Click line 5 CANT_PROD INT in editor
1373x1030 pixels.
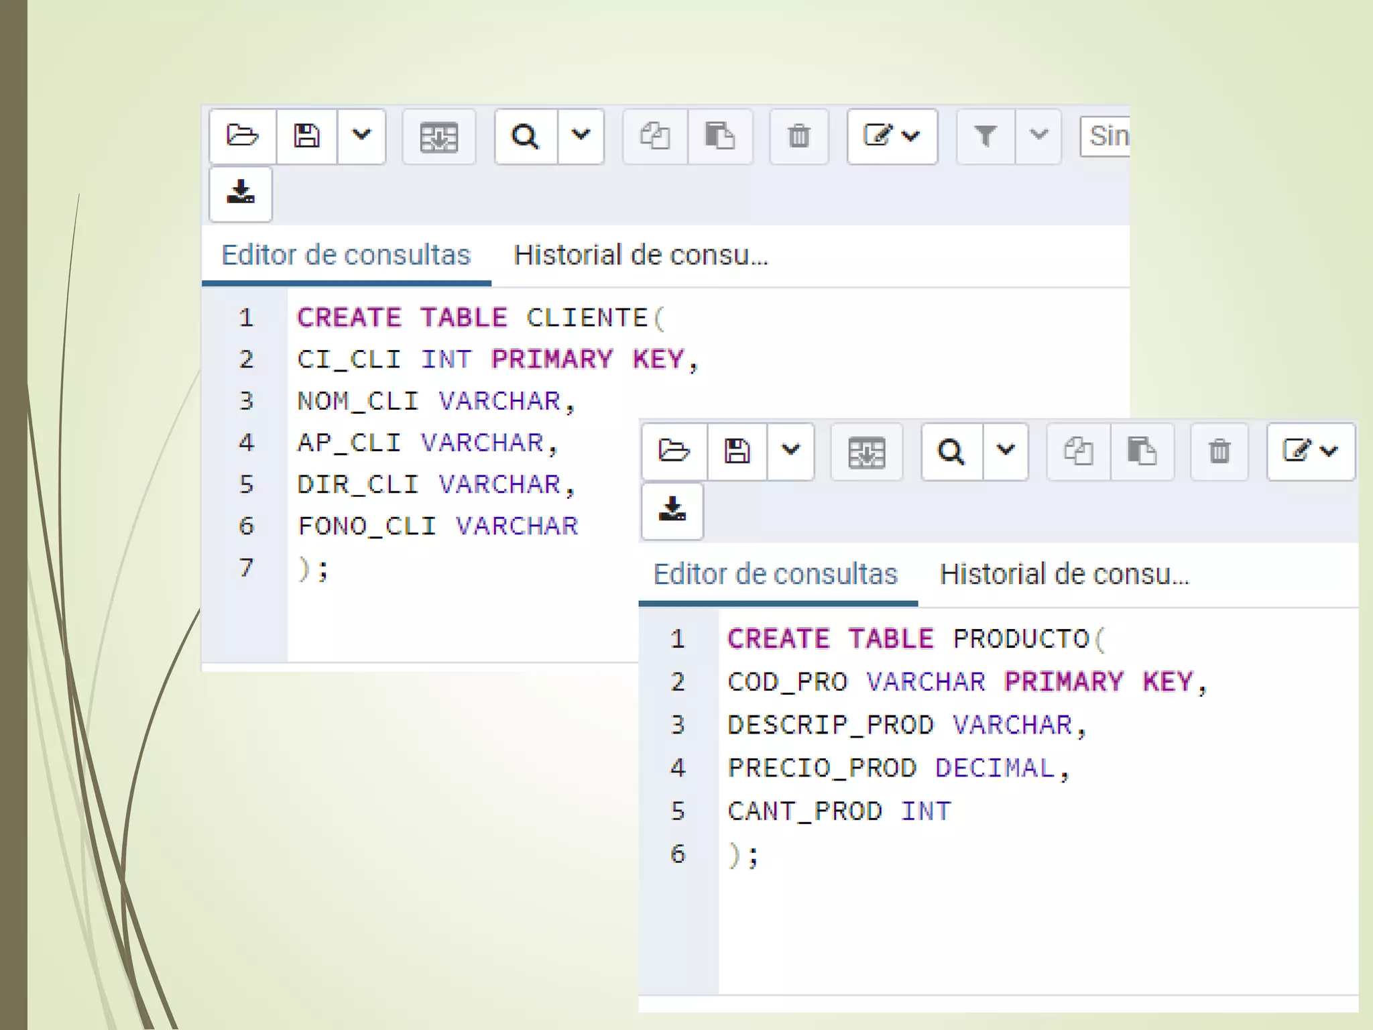click(x=839, y=811)
